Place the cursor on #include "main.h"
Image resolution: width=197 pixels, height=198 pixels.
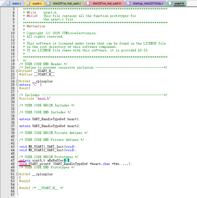pyautogui.click(x=35, y=98)
